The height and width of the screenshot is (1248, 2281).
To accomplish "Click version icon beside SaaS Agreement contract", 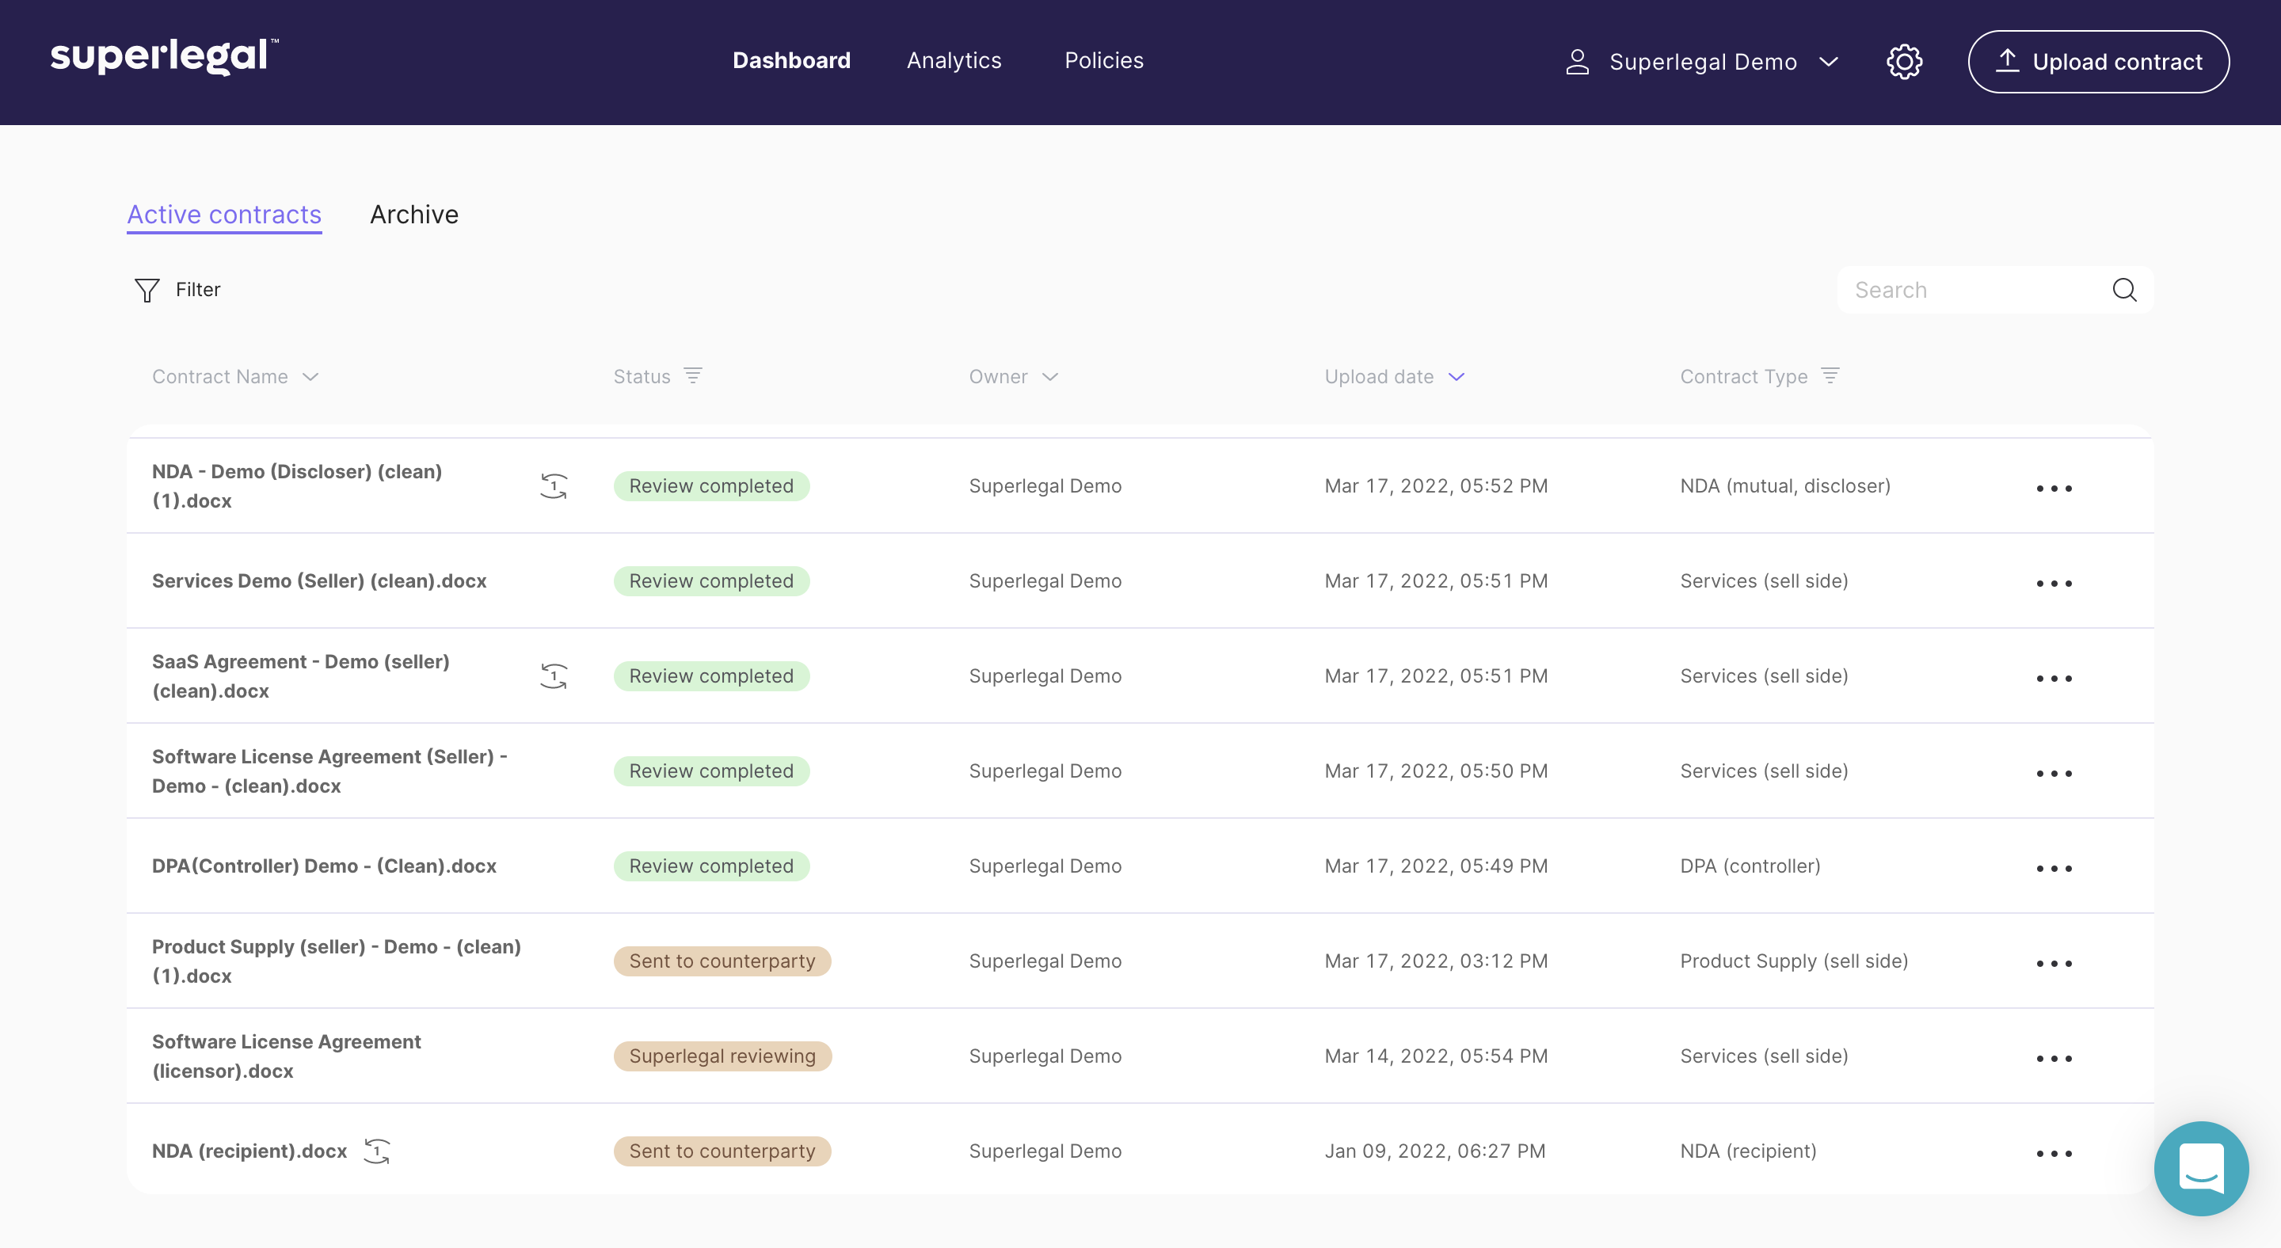I will (554, 676).
